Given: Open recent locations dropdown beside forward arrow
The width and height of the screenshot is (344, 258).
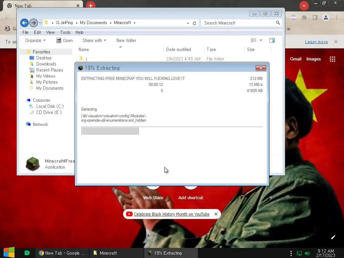Looking at the screenshot, I should pos(40,23).
